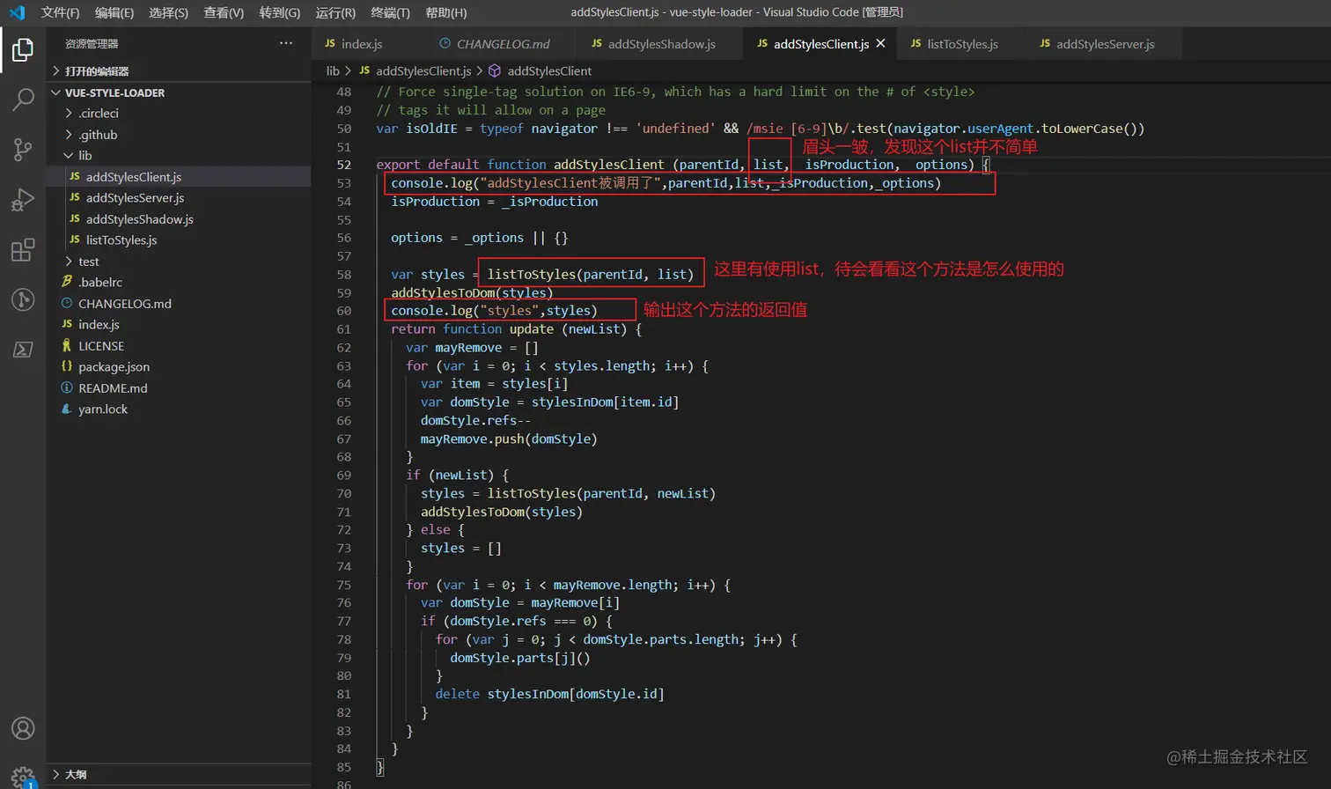Open the terminal panel icon in activity bar
This screenshot has width=1331, height=789.
(23, 350)
